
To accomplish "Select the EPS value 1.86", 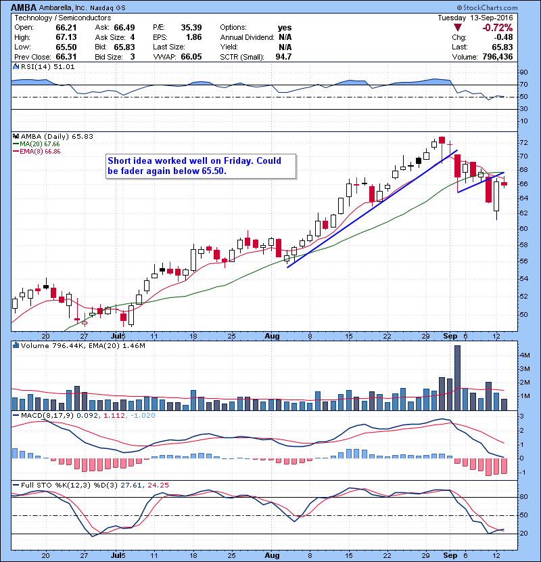I will pos(194,37).
